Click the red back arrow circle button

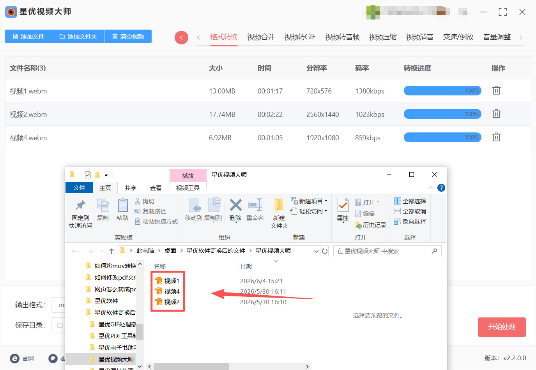coord(181,37)
